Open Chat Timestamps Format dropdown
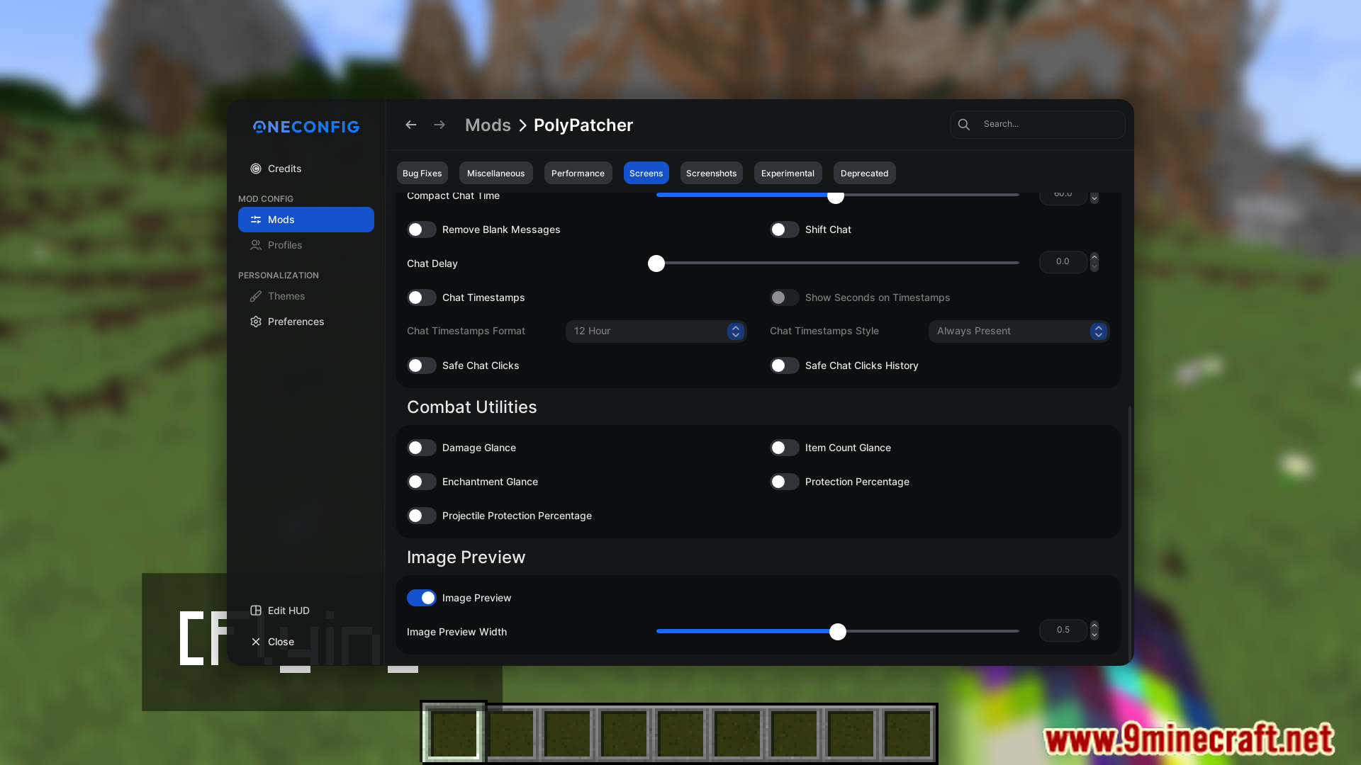This screenshot has width=1361, height=765. (656, 331)
